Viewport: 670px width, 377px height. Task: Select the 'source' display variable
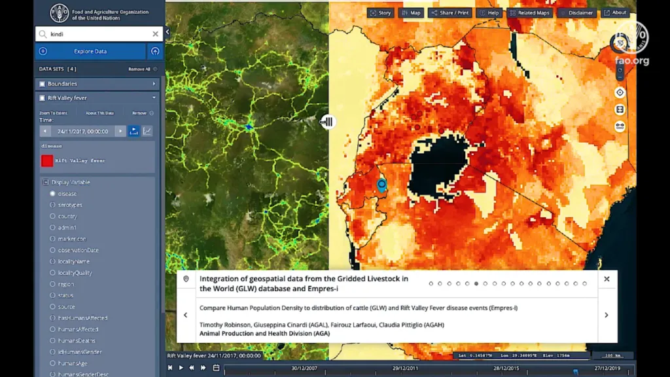tap(52, 306)
